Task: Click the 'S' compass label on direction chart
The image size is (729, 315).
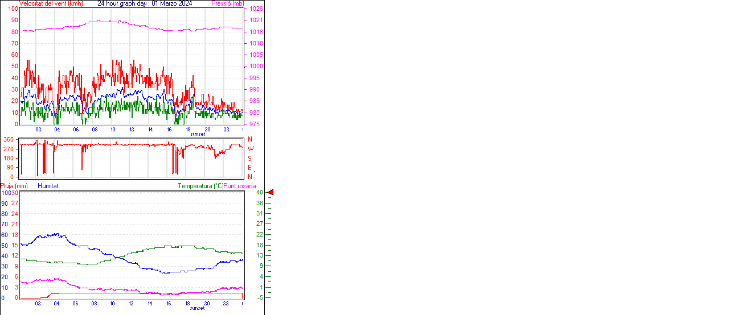Action: [x=249, y=158]
